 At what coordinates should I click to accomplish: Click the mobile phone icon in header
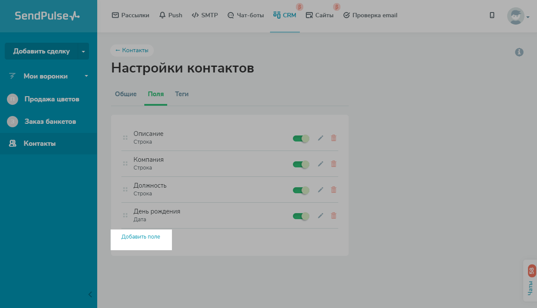pos(492,16)
